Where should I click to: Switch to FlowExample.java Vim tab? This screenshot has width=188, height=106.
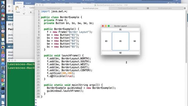pos(53,8)
